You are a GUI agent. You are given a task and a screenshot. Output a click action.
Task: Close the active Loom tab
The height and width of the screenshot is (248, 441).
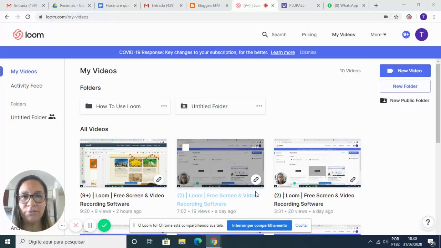click(273, 6)
